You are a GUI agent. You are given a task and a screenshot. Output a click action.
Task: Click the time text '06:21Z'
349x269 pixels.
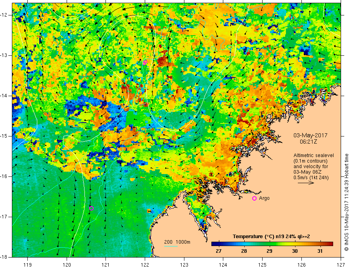[x=308, y=141]
